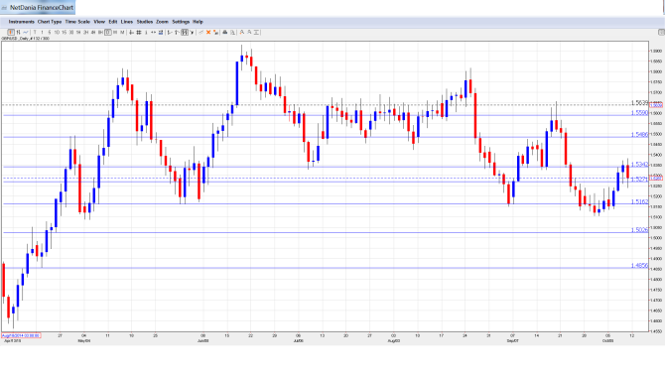
Task: Open the Instruments menu
Action: coord(21,22)
